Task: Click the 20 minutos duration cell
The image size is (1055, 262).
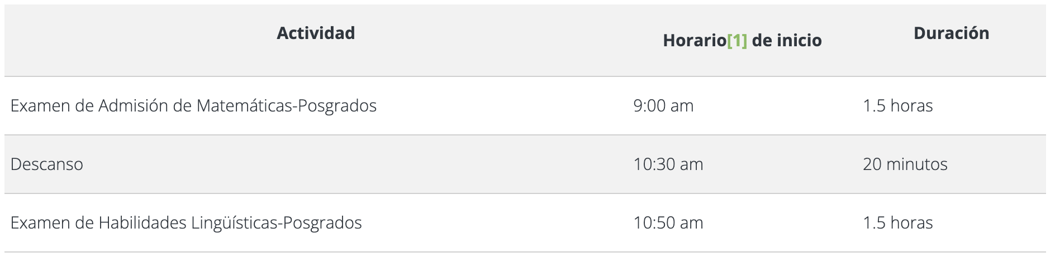Action: click(905, 164)
